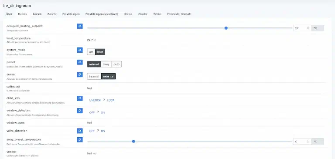Viewport: 335px width, 159px height.
Task: Click the window_detection unknown-state question mark
Action: (98, 112)
